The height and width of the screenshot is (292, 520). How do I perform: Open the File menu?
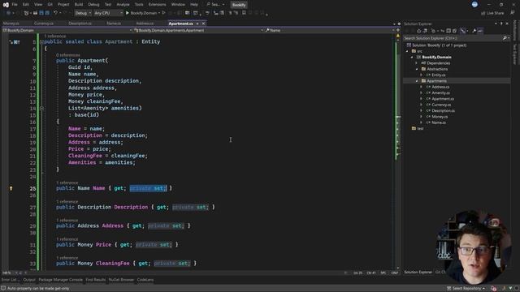[x=15, y=5]
